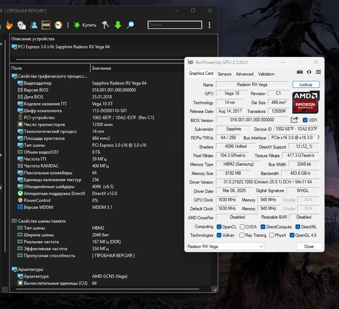Click the Купить button label
The height and width of the screenshot is (309, 339).
(x=89, y=25)
